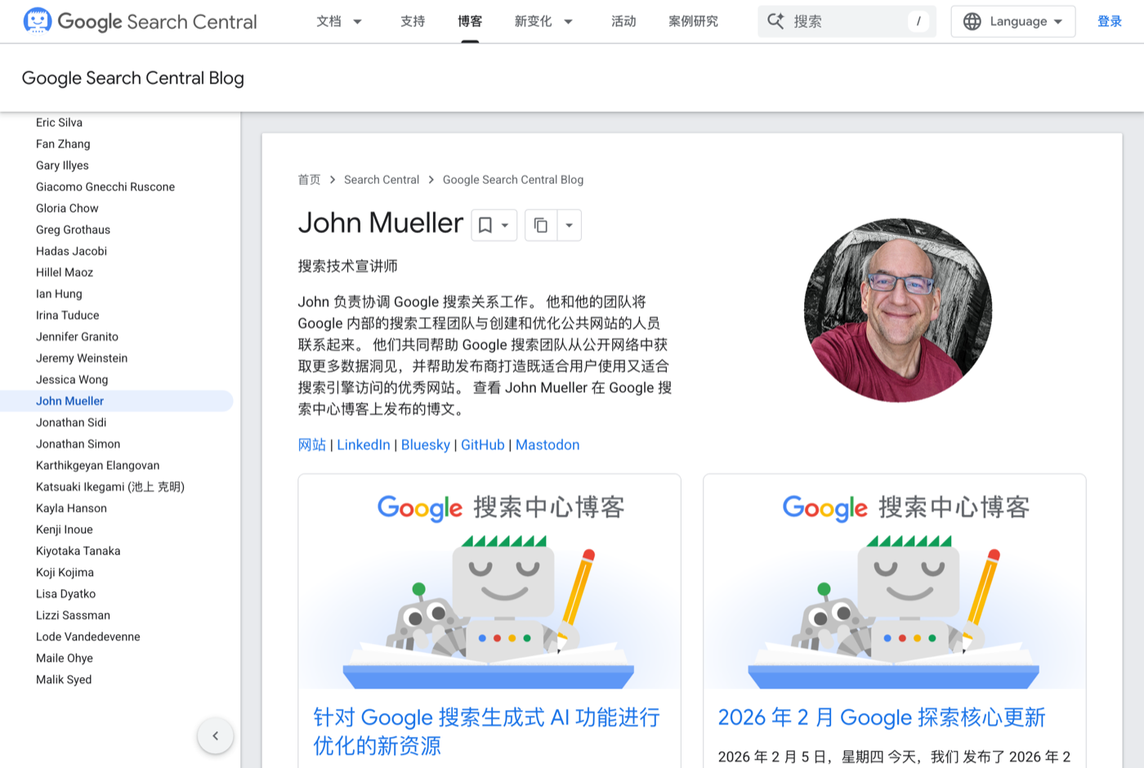Select Fan Zhang in the sidebar

pos(63,144)
